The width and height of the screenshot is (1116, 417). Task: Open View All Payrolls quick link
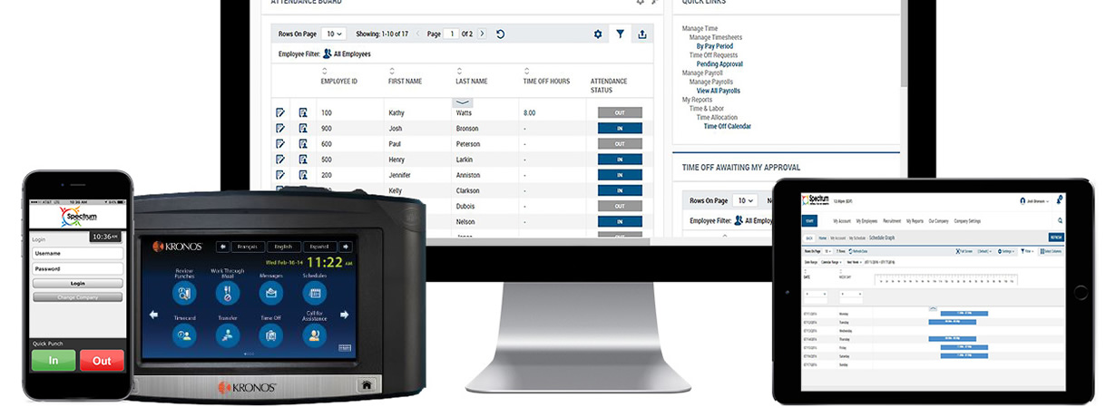719,91
